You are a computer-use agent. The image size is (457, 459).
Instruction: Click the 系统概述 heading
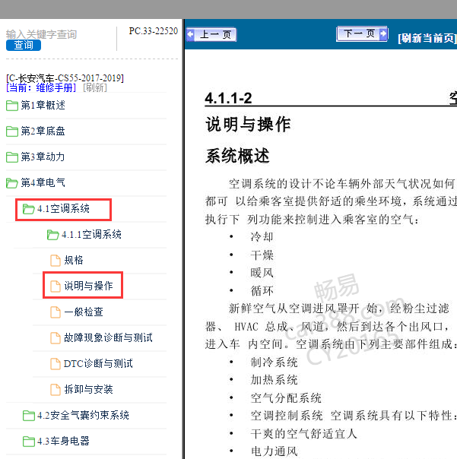pyautogui.click(x=237, y=156)
